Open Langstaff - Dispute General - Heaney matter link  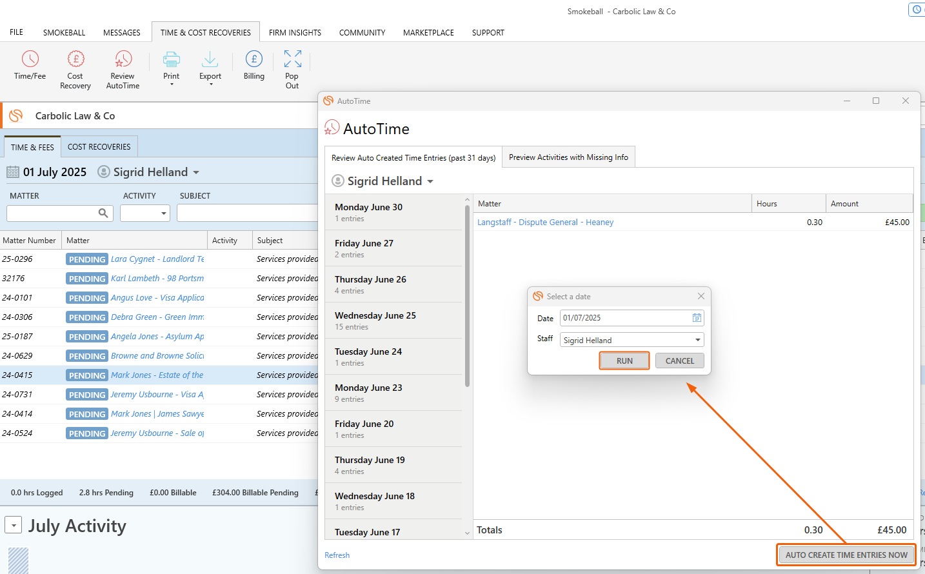tap(545, 222)
